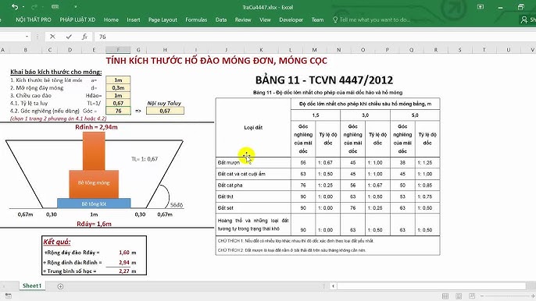Click the Trung bình số học value 2,27
Screen dimensions: 536x301
point(124,271)
